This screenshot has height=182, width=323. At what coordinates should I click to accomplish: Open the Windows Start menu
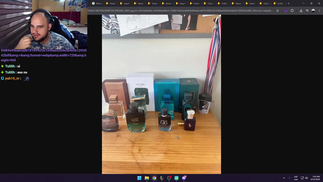coord(139,178)
